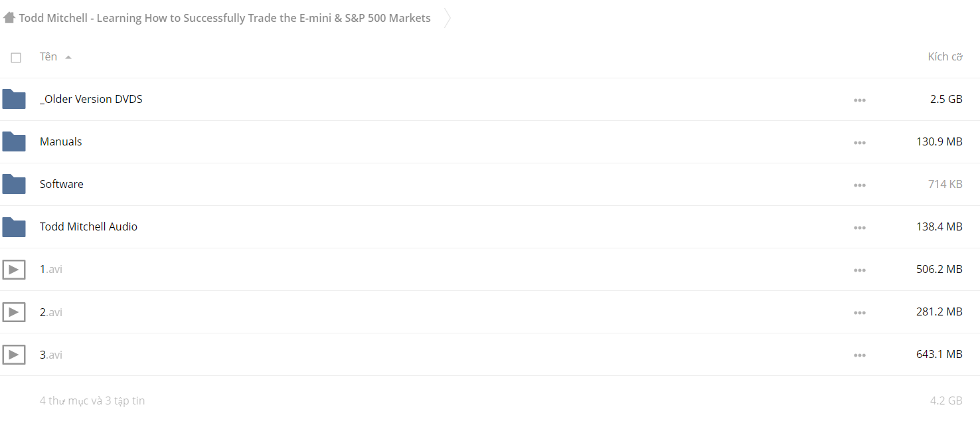Open the actions menu for _Older Version DVDS
Screen dimensions: 980x447
[x=860, y=100]
